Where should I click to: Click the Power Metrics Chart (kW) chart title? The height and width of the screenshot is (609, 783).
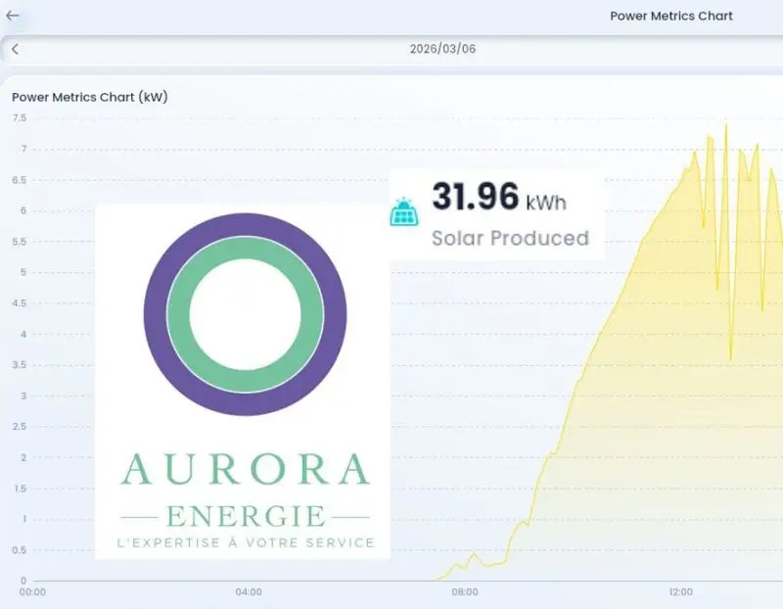pyautogui.click(x=87, y=97)
